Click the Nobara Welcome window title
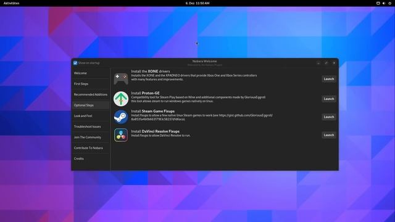Image resolution: width=395 pixels, height=222 pixels. 204,61
